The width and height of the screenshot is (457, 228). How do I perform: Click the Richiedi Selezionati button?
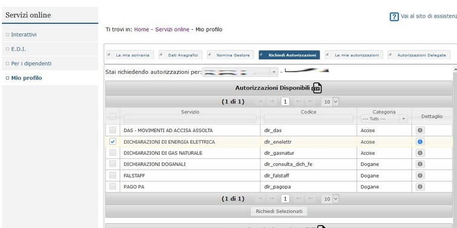point(279,211)
